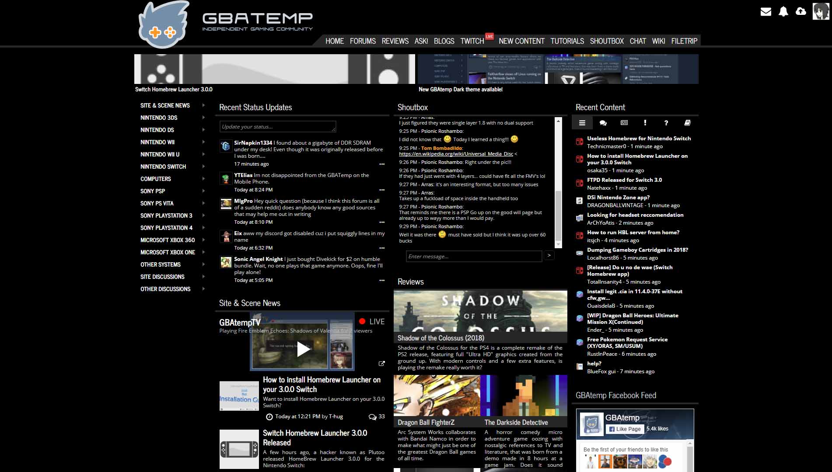This screenshot has width=832, height=472.
Task: Click the cloud upload icon
Action: pos(801,12)
